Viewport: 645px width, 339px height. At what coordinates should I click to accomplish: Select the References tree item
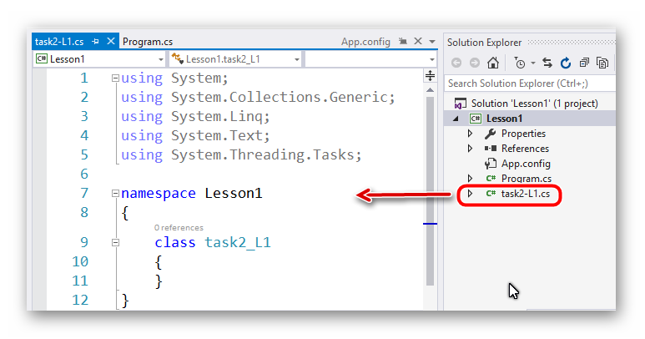525,149
